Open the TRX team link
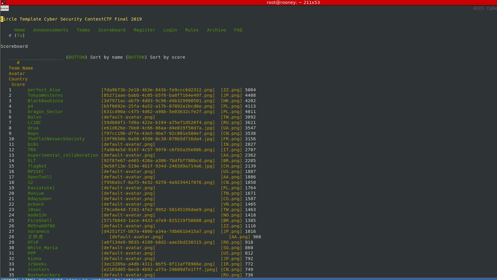 32,150
